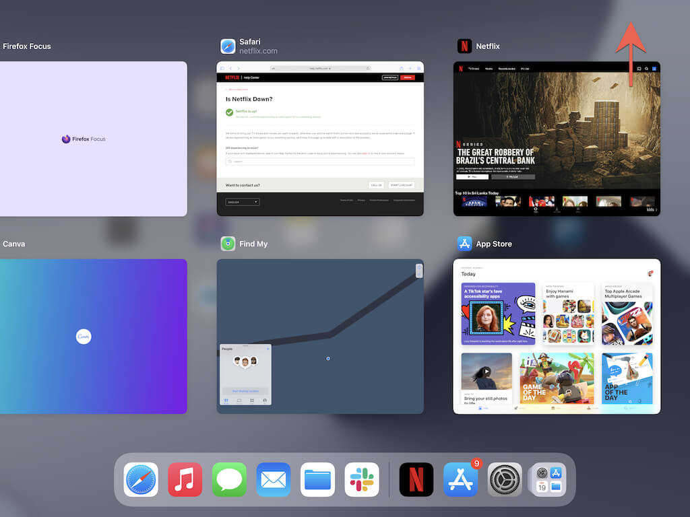Open App of the Day card

point(627,378)
